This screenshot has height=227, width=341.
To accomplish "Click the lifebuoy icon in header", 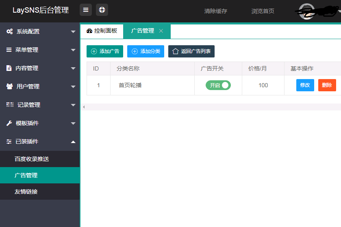I will 102,10.
